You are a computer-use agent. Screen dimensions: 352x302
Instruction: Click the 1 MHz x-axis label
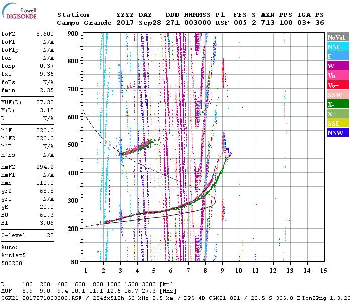[86, 271]
